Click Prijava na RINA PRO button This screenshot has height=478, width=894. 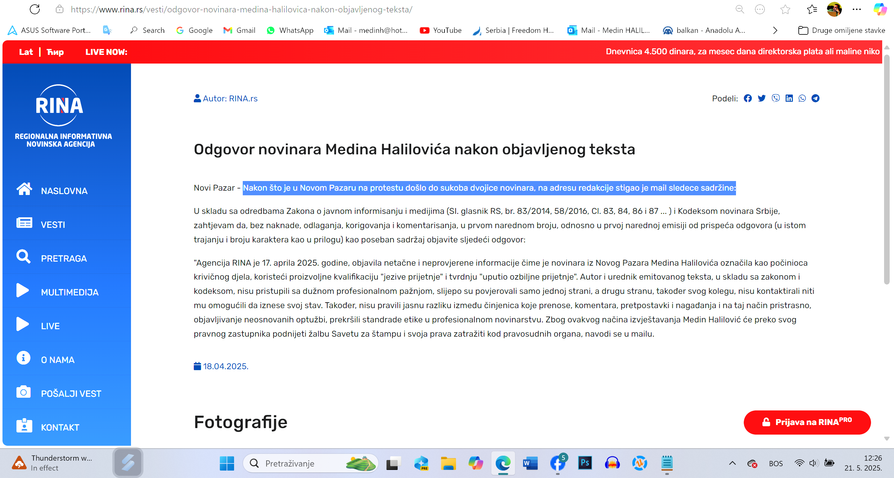[807, 422]
